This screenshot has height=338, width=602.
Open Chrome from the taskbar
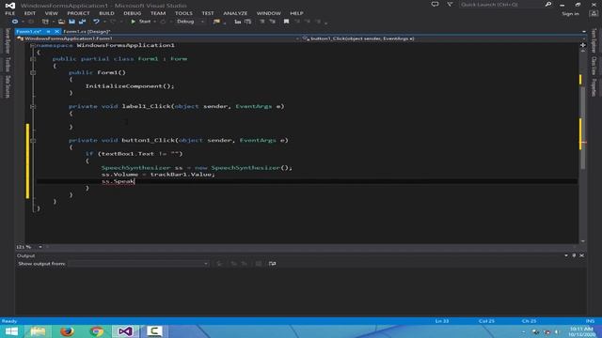96,331
